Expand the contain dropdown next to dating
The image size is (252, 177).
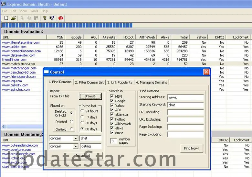[x=75, y=146]
